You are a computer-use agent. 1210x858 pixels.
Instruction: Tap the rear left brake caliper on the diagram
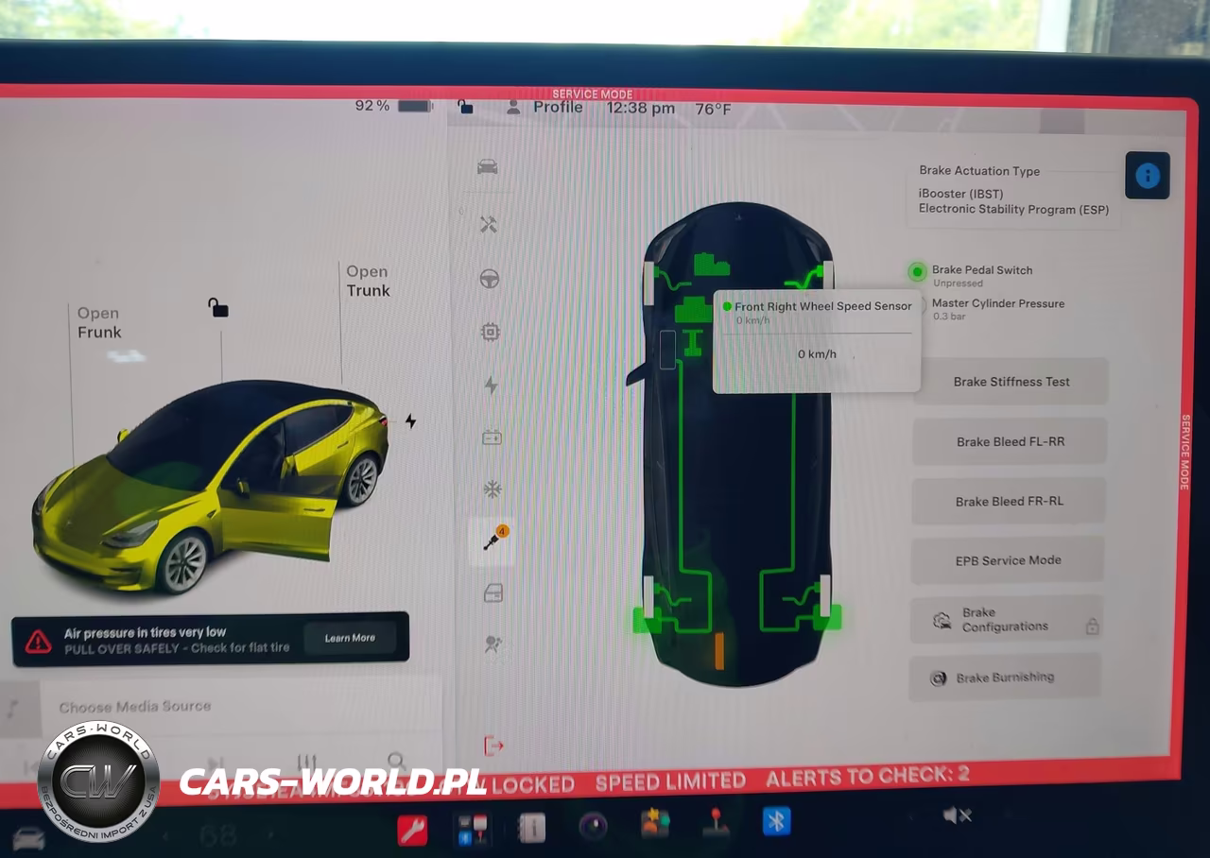(646, 619)
